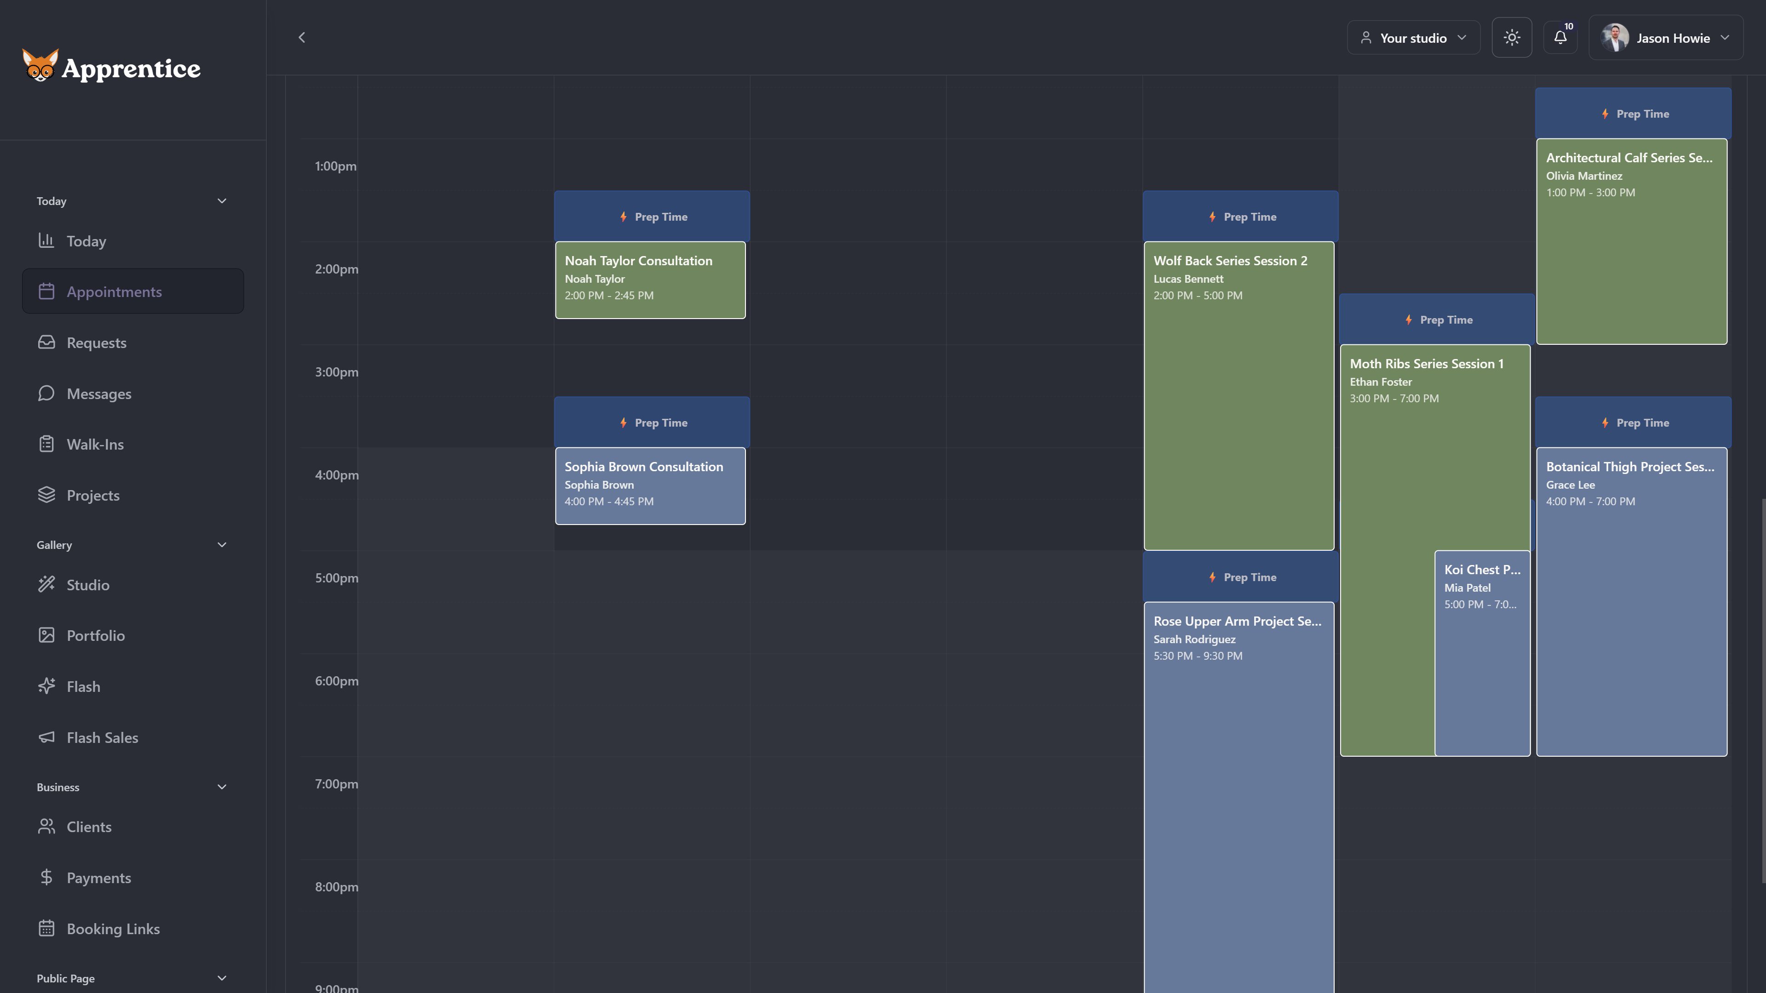The image size is (1766, 993).
Task: Click the 8:00pm time label
Action: point(337,887)
